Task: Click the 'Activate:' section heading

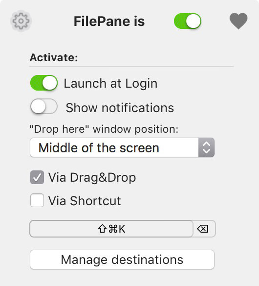Action: point(54,57)
